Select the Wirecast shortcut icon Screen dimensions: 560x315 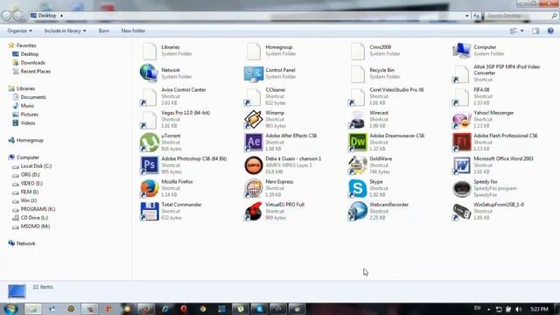[x=357, y=119]
